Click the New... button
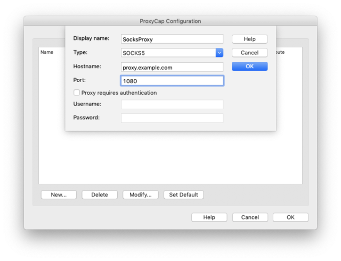The image size is (341, 261). coord(59,194)
